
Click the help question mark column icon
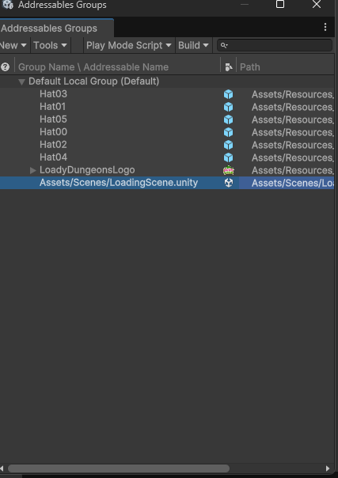click(5, 66)
